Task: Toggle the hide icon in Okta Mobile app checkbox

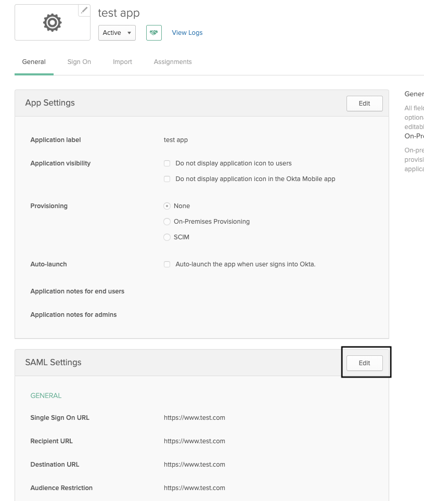Action: point(167,179)
